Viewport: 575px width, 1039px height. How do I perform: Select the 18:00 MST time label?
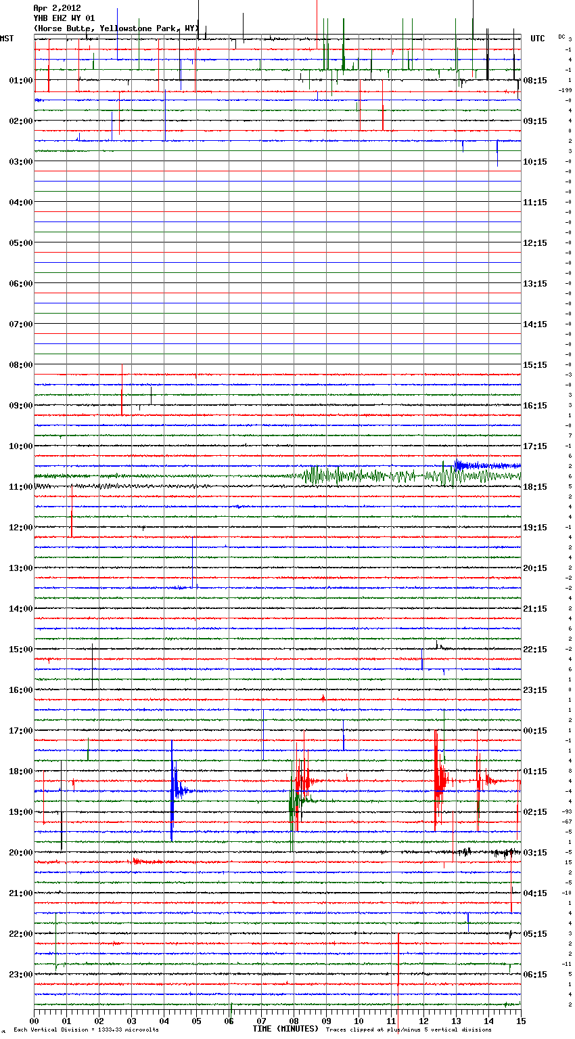(20, 771)
